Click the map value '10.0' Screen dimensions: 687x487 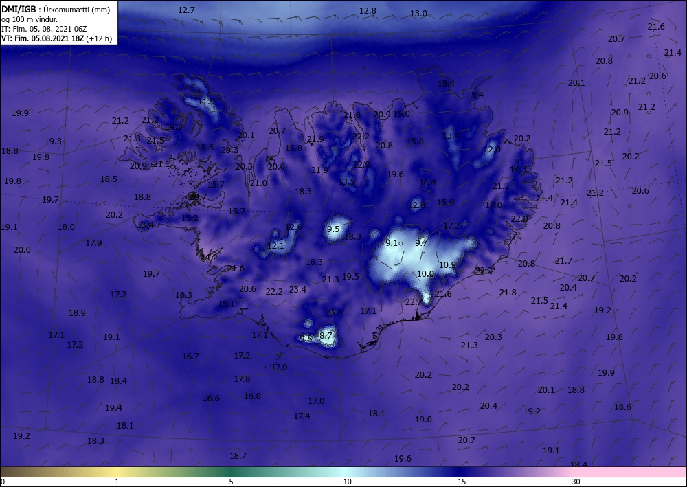click(x=425, y=274)
